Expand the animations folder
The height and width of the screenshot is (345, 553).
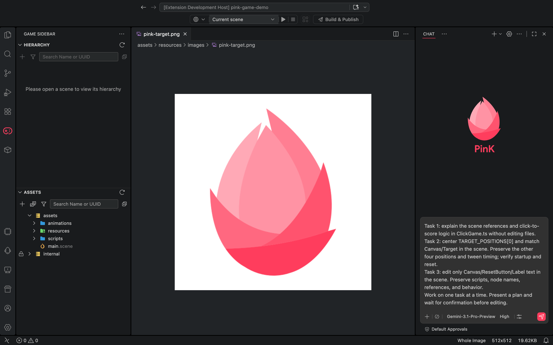[34, 223]
